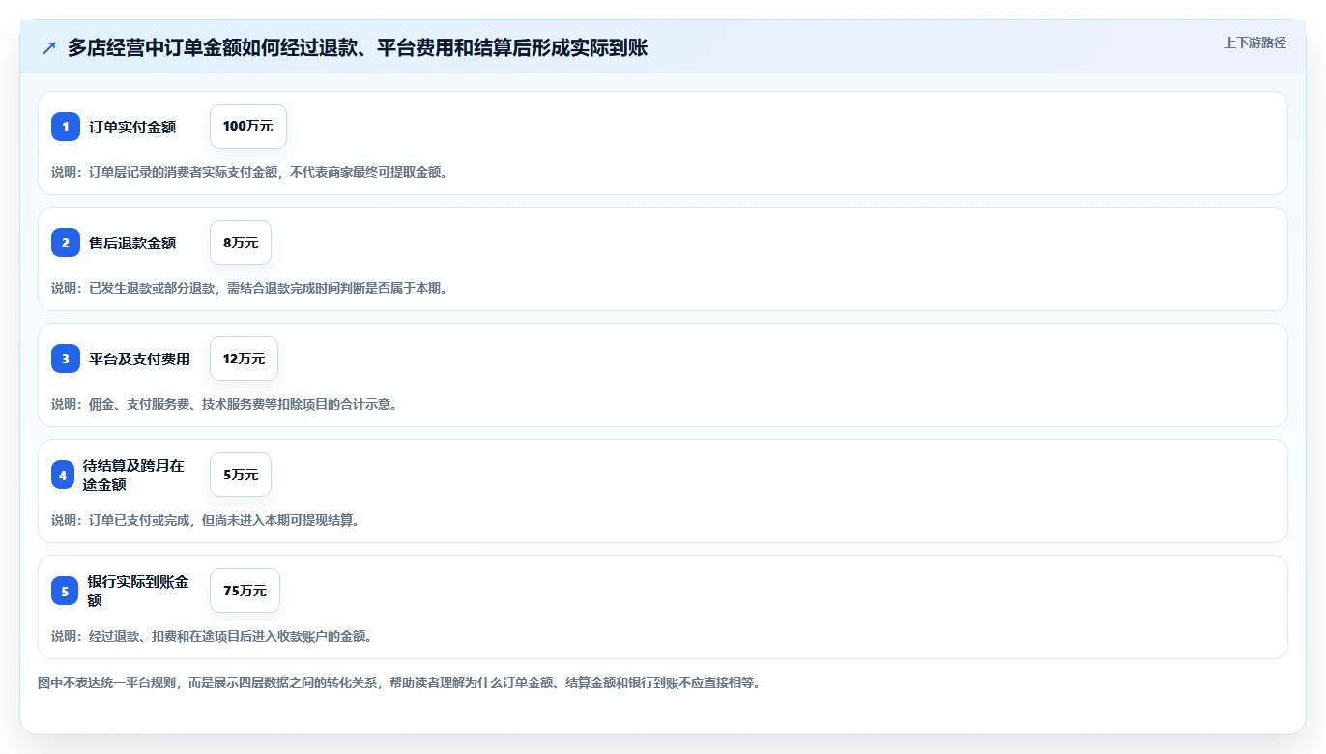Select the 订单实付金额 label

[x=132, y=127]
